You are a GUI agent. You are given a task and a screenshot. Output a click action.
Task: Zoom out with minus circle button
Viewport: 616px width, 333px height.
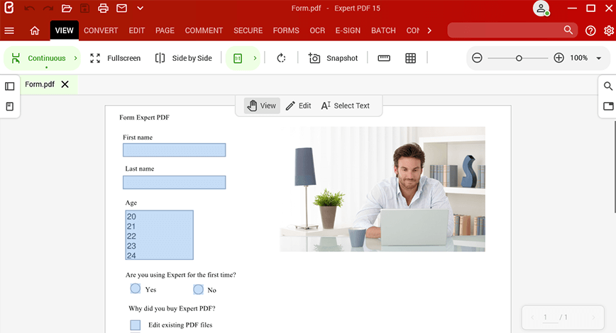tap(477, 58)
